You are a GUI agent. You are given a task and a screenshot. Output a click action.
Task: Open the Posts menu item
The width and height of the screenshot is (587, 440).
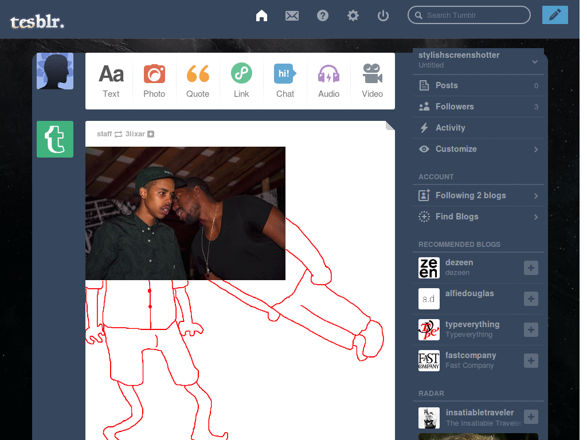[x=478, y=85]
